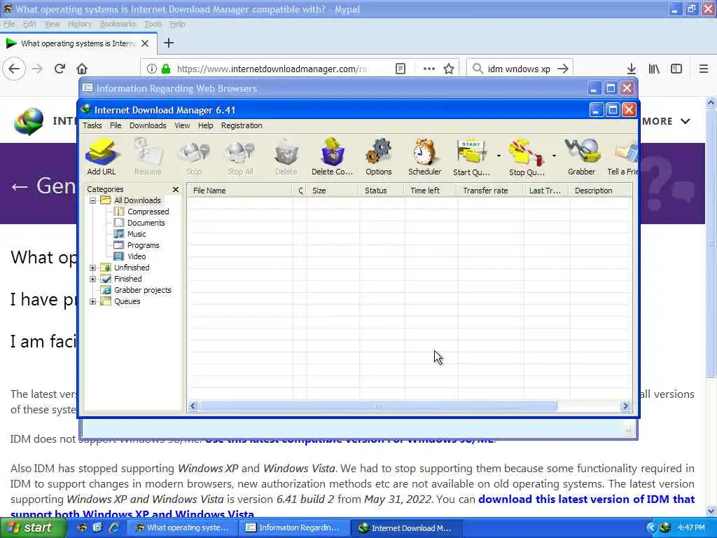Sort by File Name column header
The width and height of the screenshot is (717, 538).
(240, 191)
